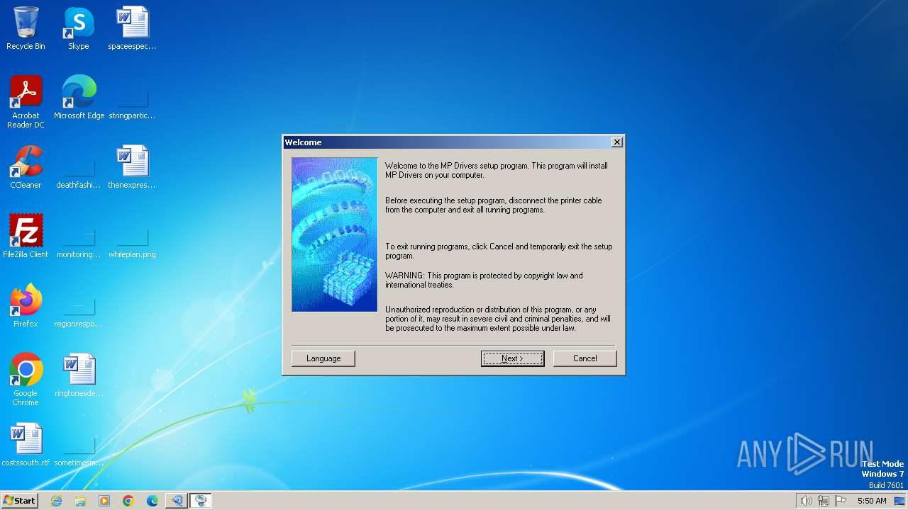908x510 pixels.
Task: Open the Google Chrome desktop shortcut
Action: point(26,379)
